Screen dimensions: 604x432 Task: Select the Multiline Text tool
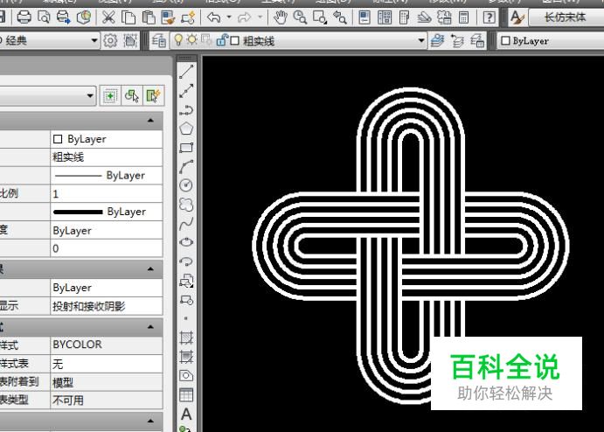coord(186,414)
